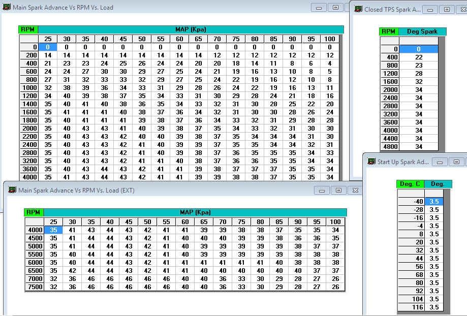Image resolution: width=467 pixels, height=316 pixels.
Task: Click the Closed TPS Spark window icon
Action: [x=358, y=9]
